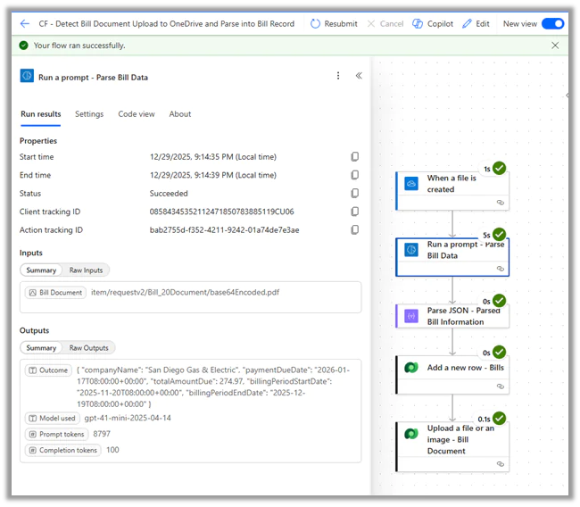Click the Resubmit button label
The height and width of the screenshot is (507, 580).
tap(341, 24)
